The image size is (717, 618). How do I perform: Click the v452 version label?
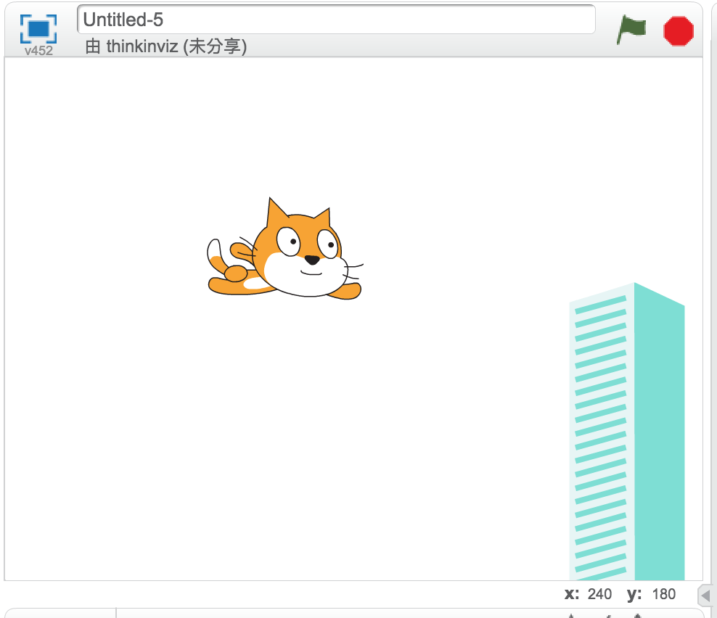click(38, 51)
